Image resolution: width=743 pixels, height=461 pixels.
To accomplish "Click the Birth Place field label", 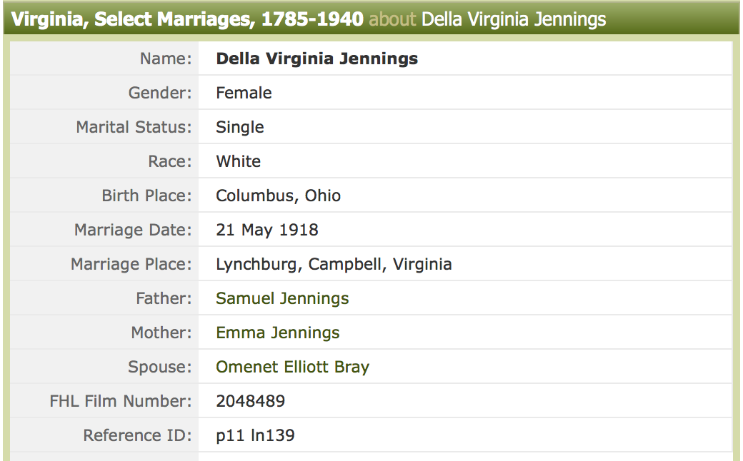I will [146, 196].
